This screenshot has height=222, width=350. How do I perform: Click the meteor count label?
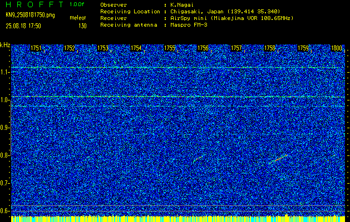click(78, 18)
